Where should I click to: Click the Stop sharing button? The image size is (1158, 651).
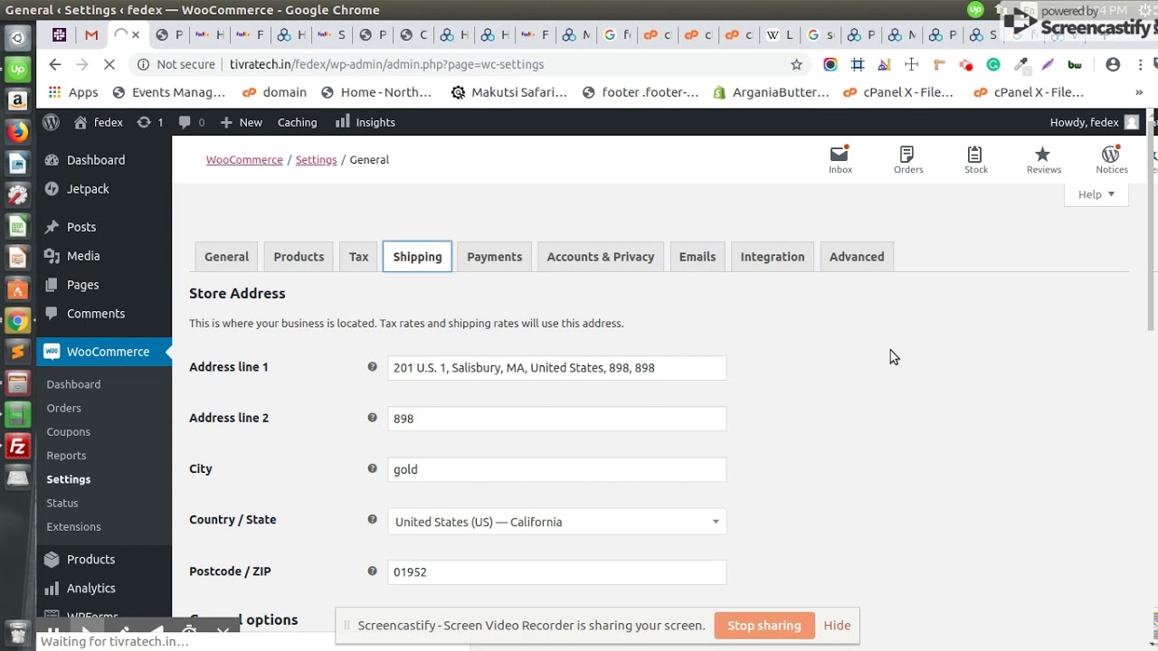[x=764, y=626]
